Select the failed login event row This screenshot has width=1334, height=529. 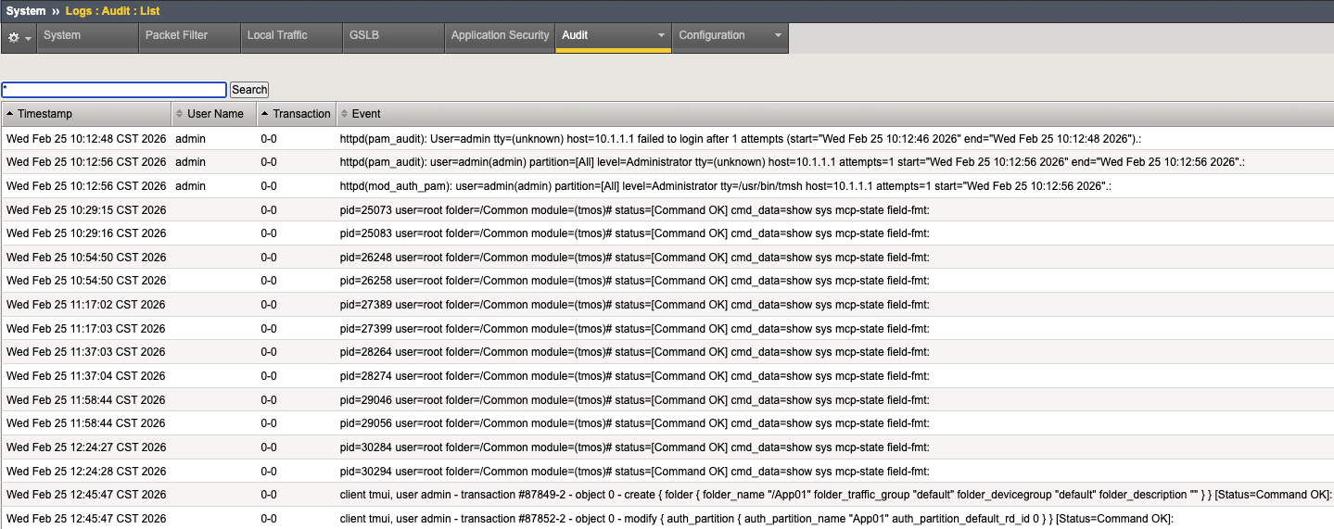(667, 138)
